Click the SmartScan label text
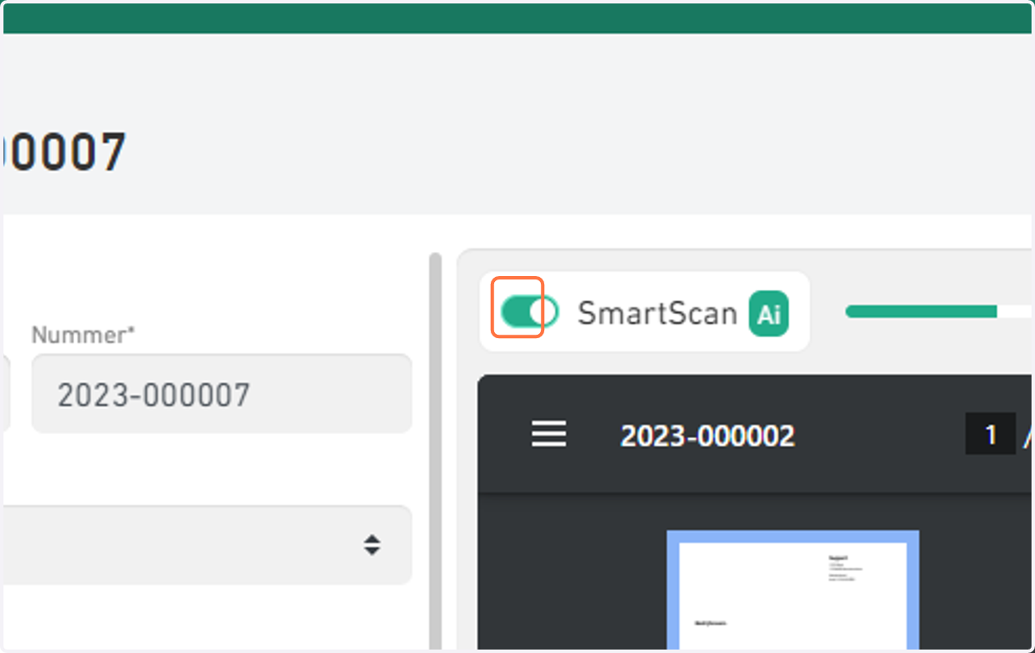 [657, 313]
